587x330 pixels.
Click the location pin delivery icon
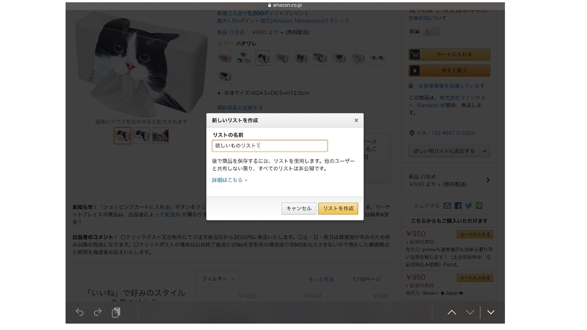point(412,133)
